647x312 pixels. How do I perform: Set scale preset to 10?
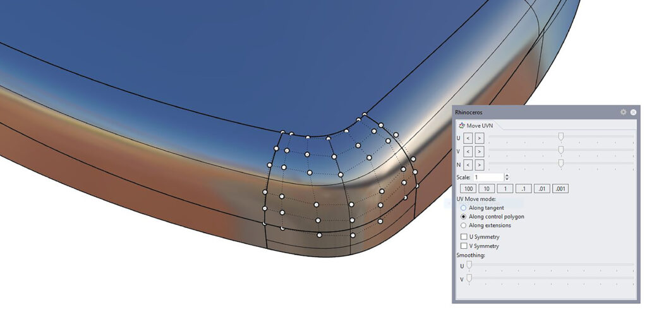487,189
